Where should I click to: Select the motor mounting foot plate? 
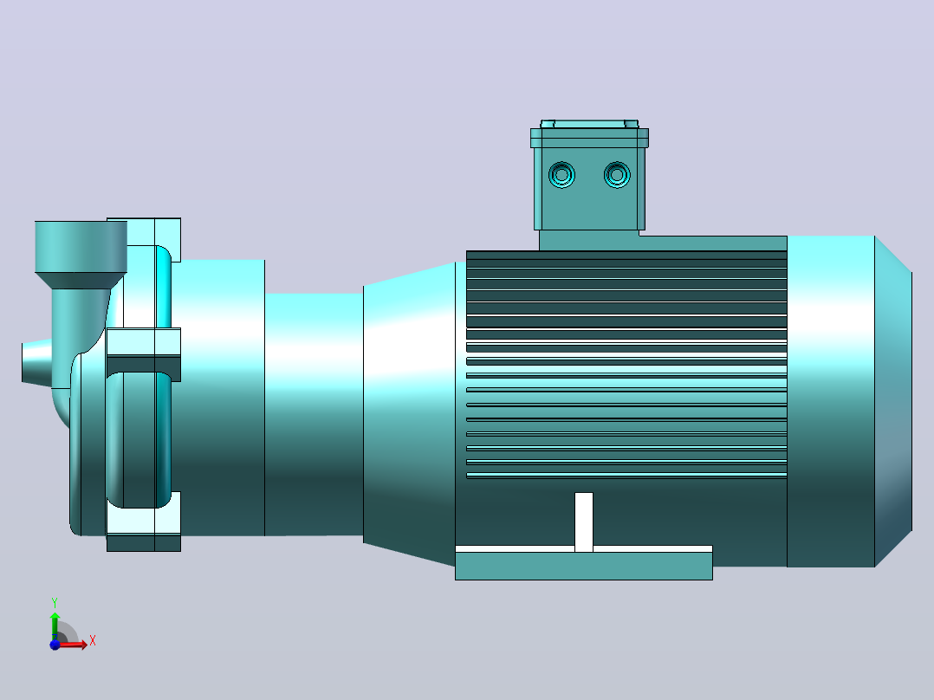(x=584, y=566)
